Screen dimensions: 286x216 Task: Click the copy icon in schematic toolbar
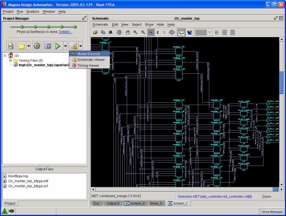click(103, 33)
